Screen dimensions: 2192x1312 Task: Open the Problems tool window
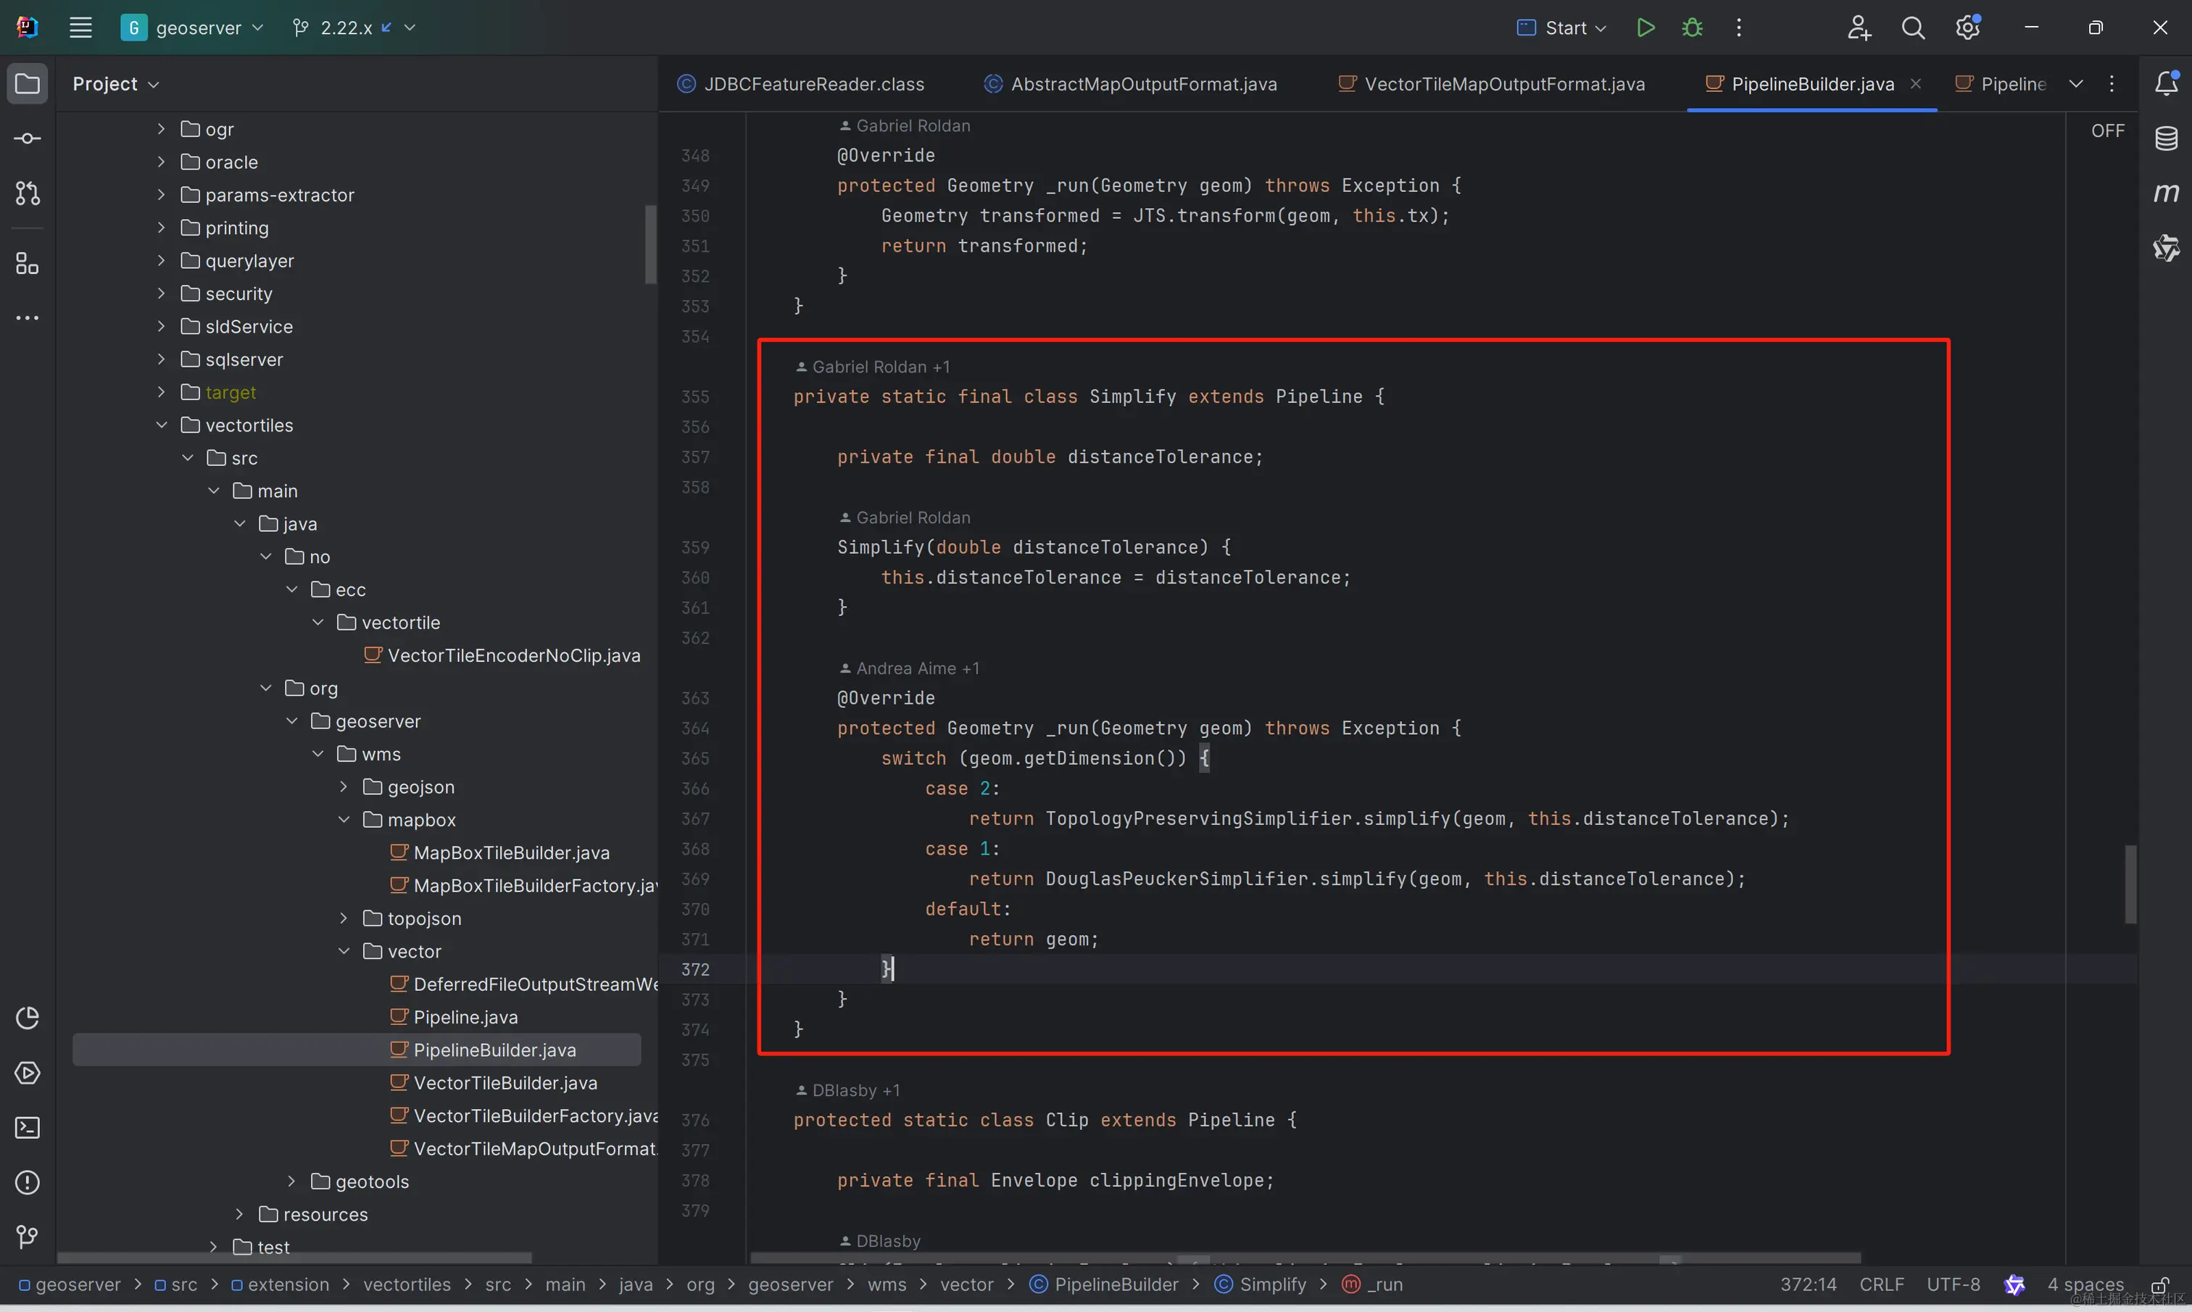[28, 1183]
